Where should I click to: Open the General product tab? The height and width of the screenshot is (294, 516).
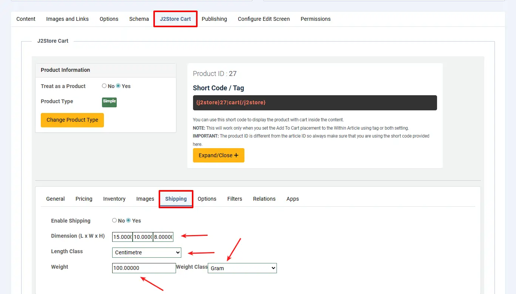(56, 199)
